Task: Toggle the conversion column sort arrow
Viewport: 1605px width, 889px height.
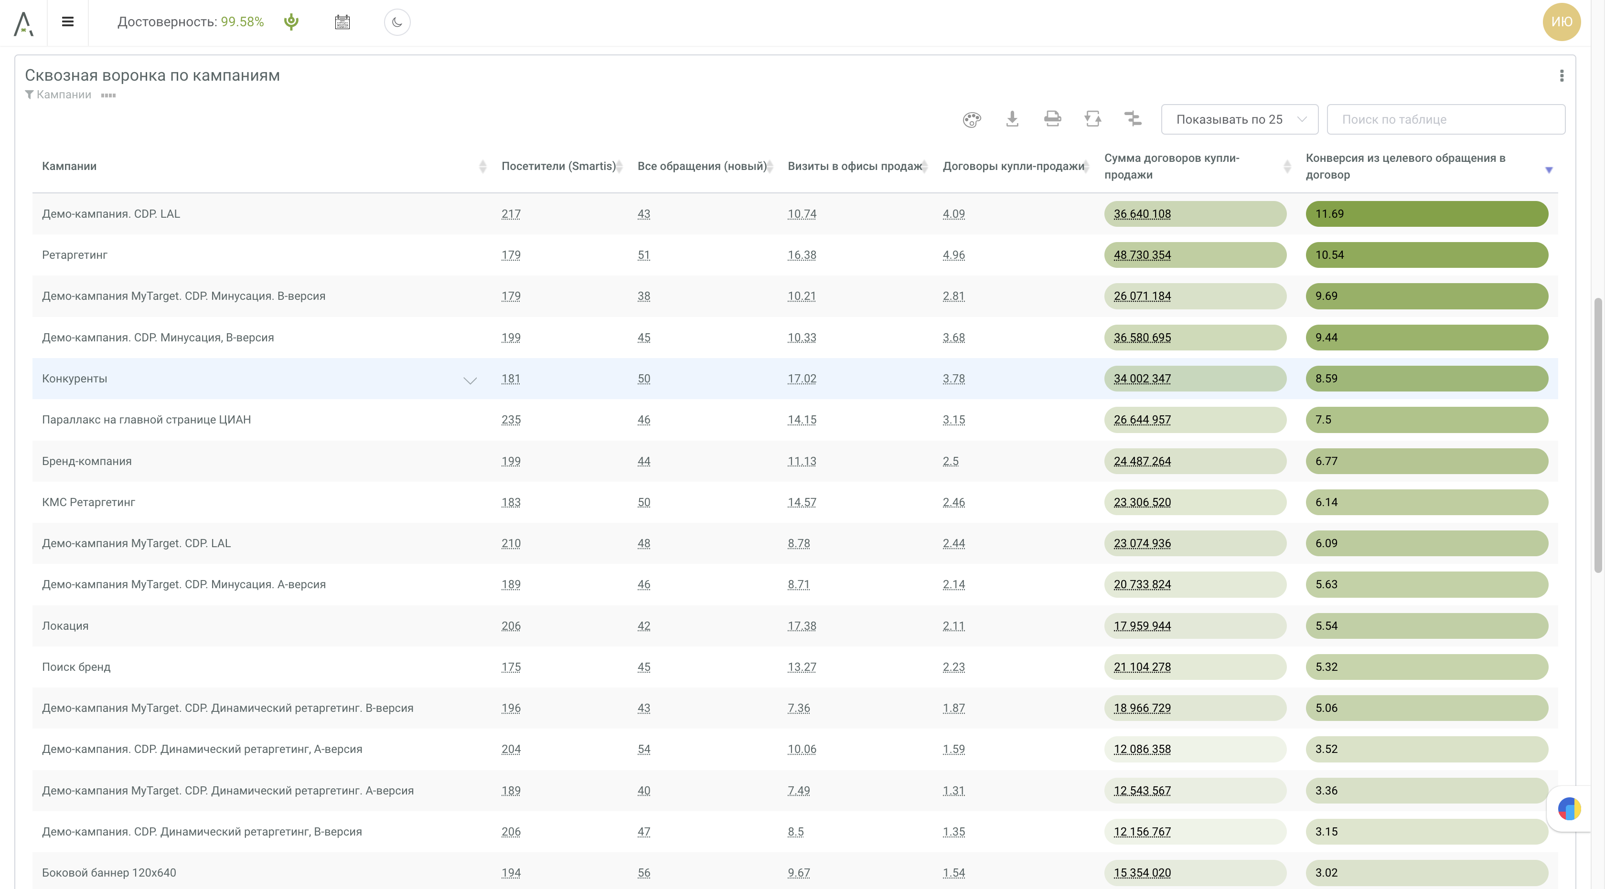Action: 1548,170
